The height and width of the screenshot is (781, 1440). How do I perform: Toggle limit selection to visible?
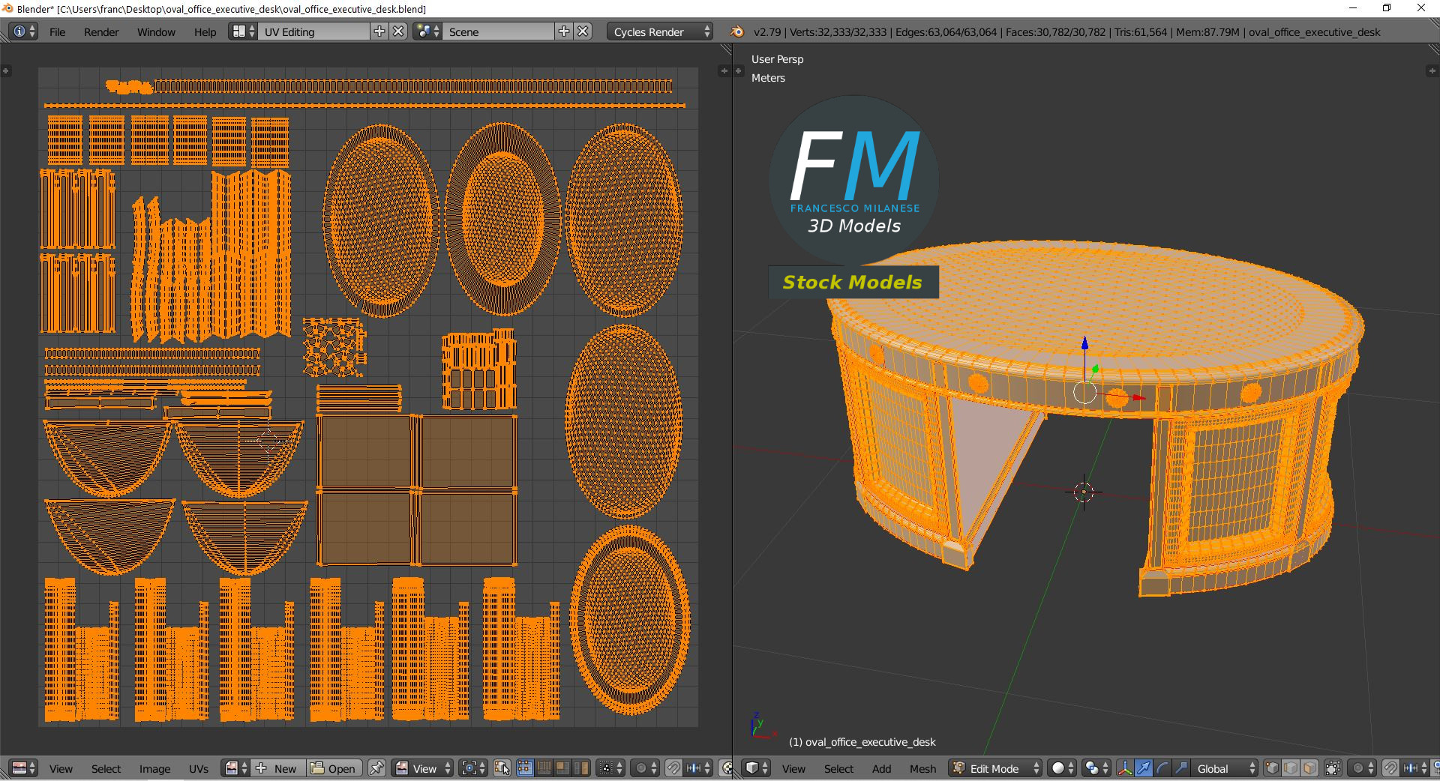point(1333,768)
